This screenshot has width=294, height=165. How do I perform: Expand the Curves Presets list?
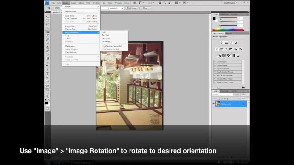[x=215, y=65]
